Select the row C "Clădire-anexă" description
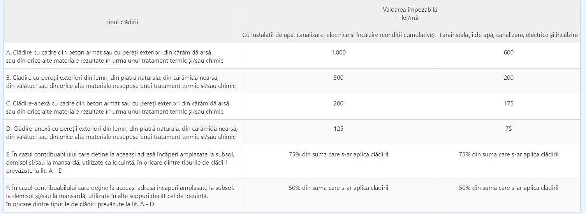The height and width of the screenshot is (214, 586). pyautogui.click(x=118, y=107)
